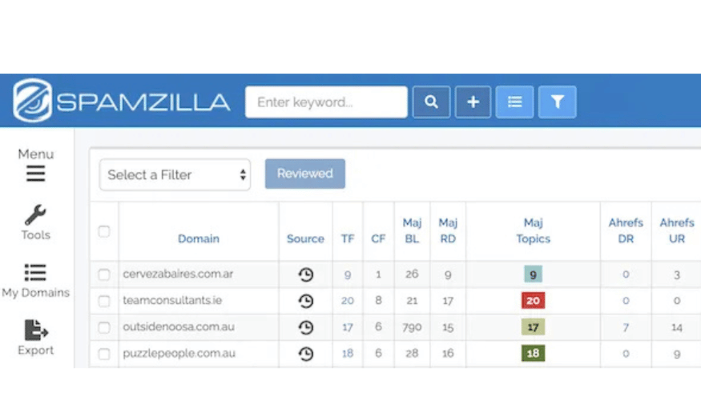Click the Spamzilla logo
701x420 pixels.
[121, 101]
